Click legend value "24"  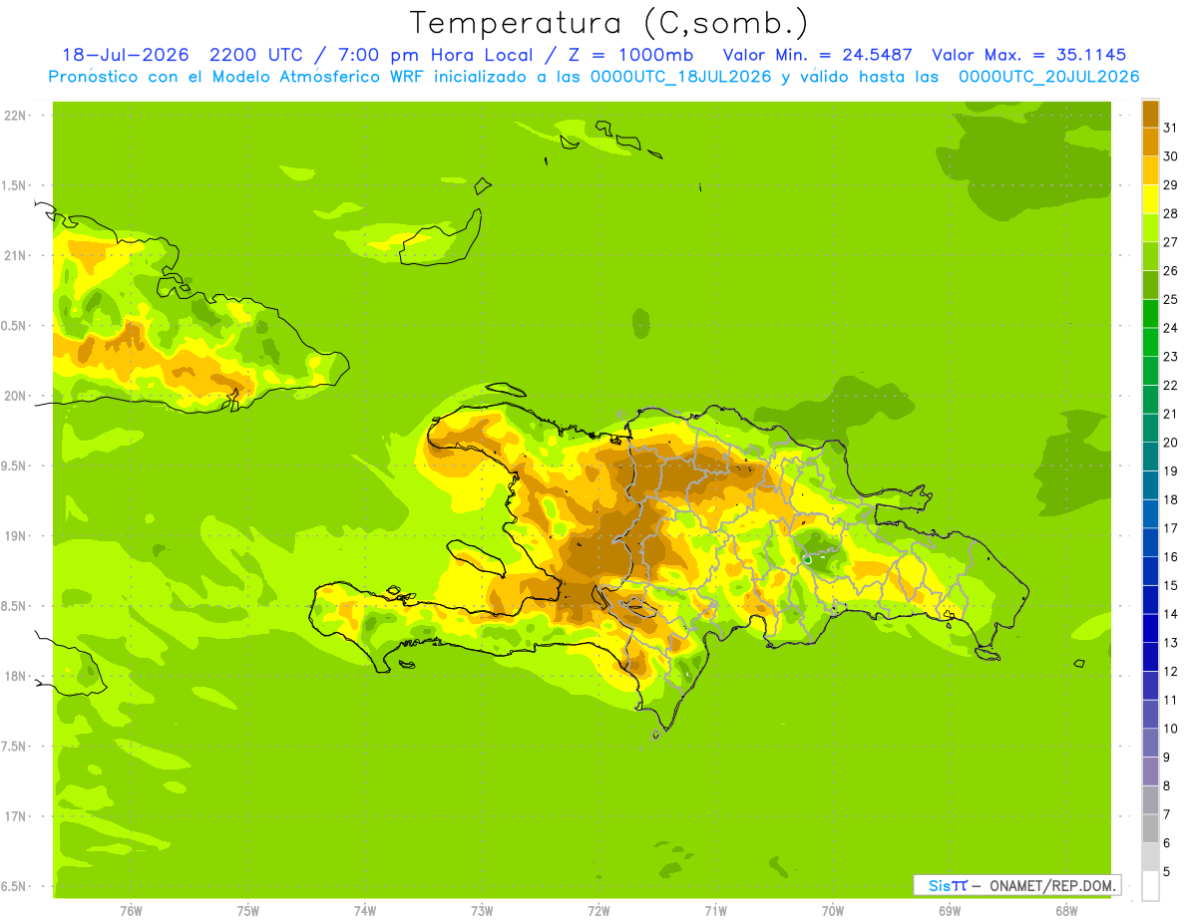click(x=1170, y=328)
